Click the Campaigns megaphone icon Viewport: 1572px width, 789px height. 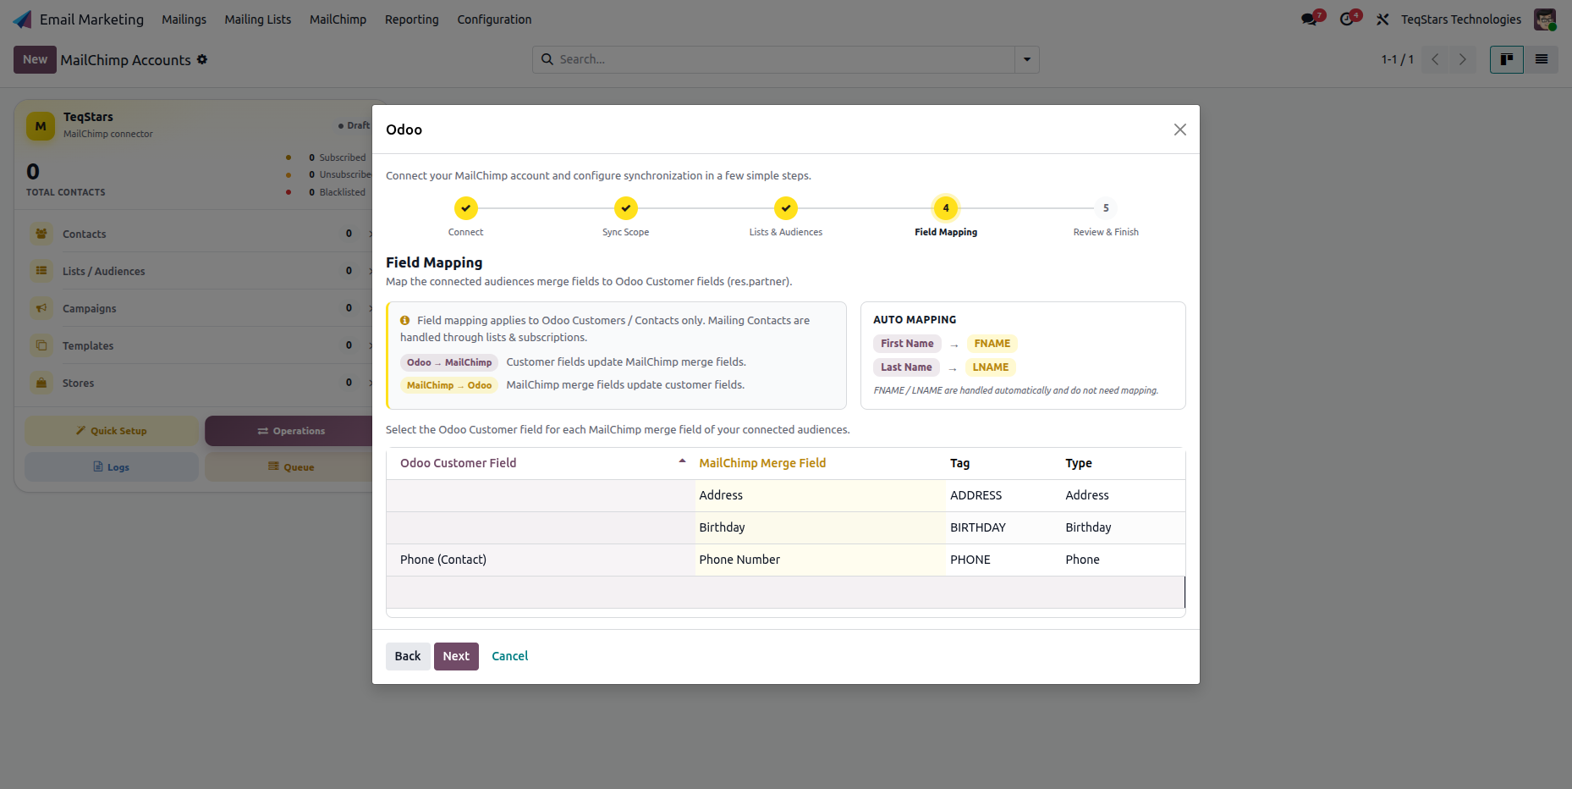[41, 308]
